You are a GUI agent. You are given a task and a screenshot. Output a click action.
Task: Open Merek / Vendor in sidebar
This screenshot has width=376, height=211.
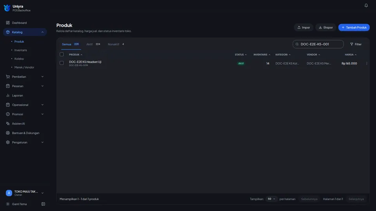[x=24, y=67]
